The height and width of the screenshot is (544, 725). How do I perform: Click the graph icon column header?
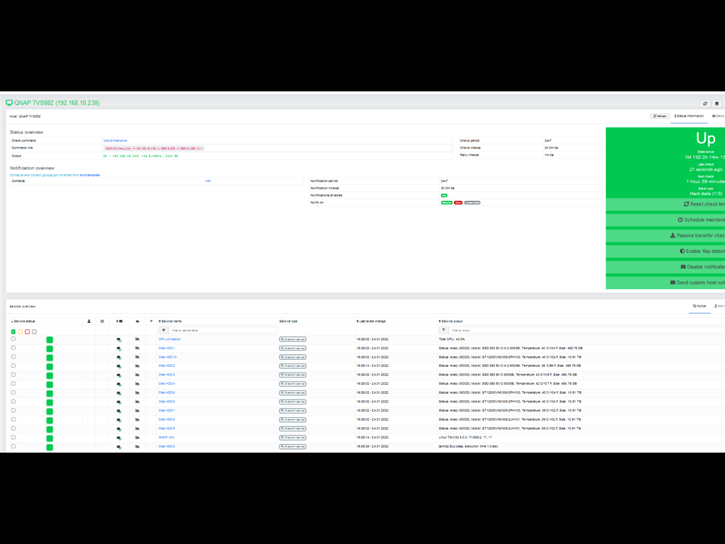tap(137, 321)
